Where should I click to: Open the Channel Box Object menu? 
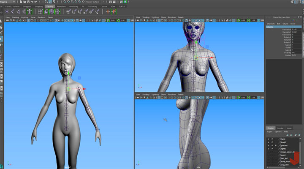(x=285, y=24)
